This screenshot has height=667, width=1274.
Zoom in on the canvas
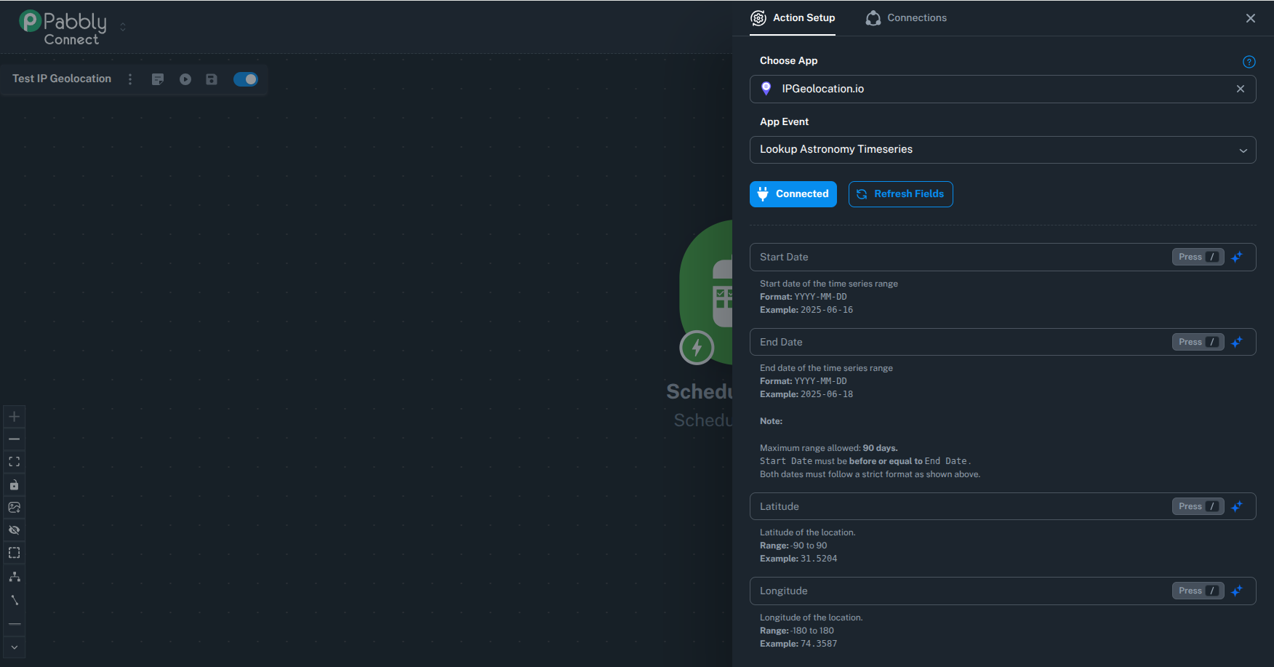15,417
